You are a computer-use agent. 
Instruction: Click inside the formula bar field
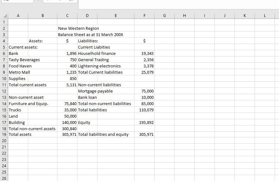(x=179, y=4)
